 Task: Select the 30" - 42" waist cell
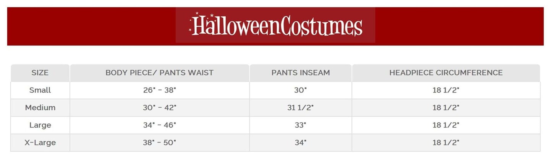point(159,108)
